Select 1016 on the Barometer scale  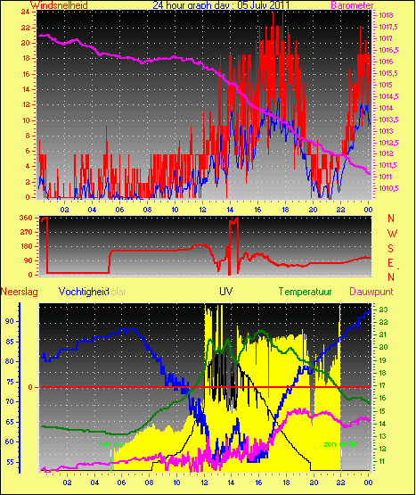click(386, 62)
